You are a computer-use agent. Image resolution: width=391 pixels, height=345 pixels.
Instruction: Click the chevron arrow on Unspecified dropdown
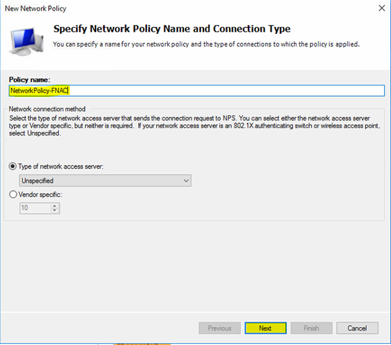[x=186, y=181]
